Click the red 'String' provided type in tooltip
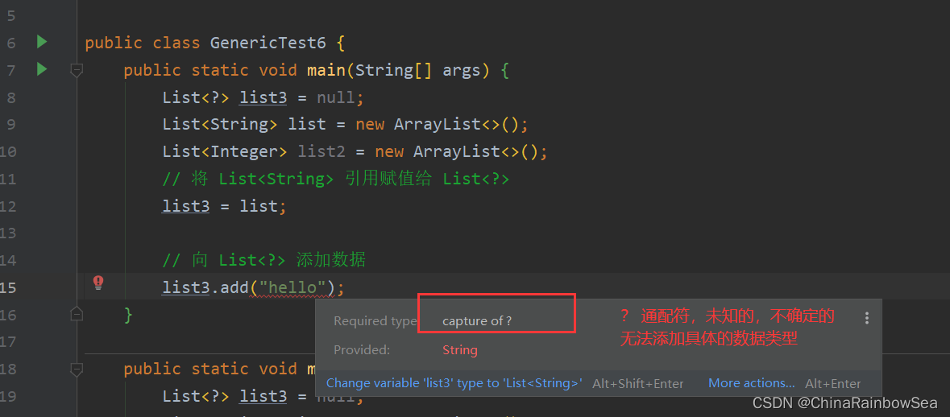The width and height of the screenshot is (950, 417). pyautogui.click(x=460, y=350)
